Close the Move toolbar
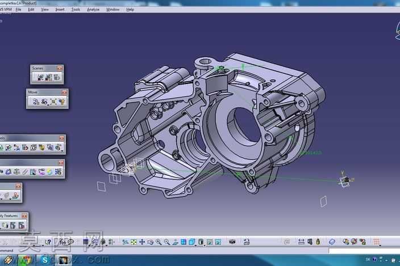Screen dimensions: 400x266 click(64, 92)
